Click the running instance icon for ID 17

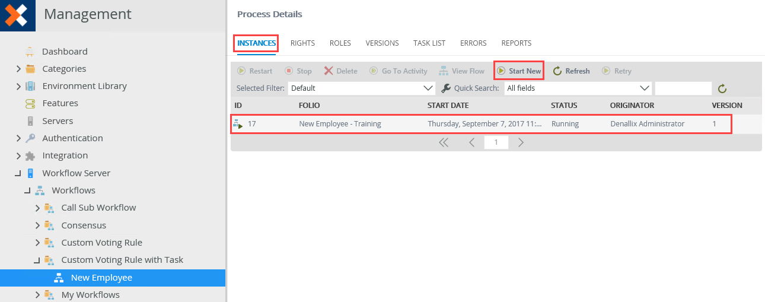click(x=238, y=124)
